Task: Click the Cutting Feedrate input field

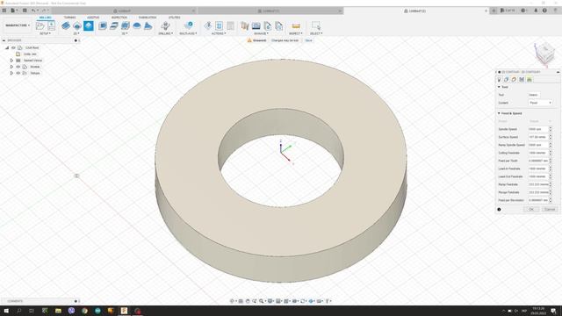Action: click(538, 153)
